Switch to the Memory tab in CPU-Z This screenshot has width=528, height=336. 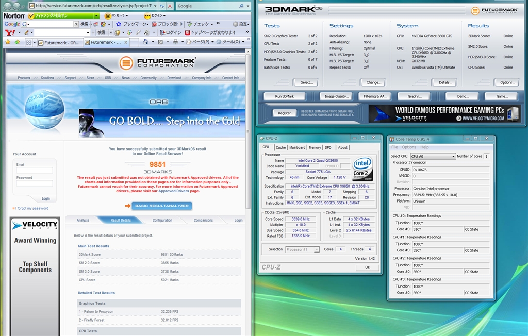315,147
